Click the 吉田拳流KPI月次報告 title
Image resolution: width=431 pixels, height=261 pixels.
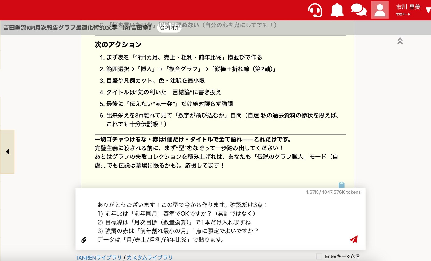click(x=77, y=27)
